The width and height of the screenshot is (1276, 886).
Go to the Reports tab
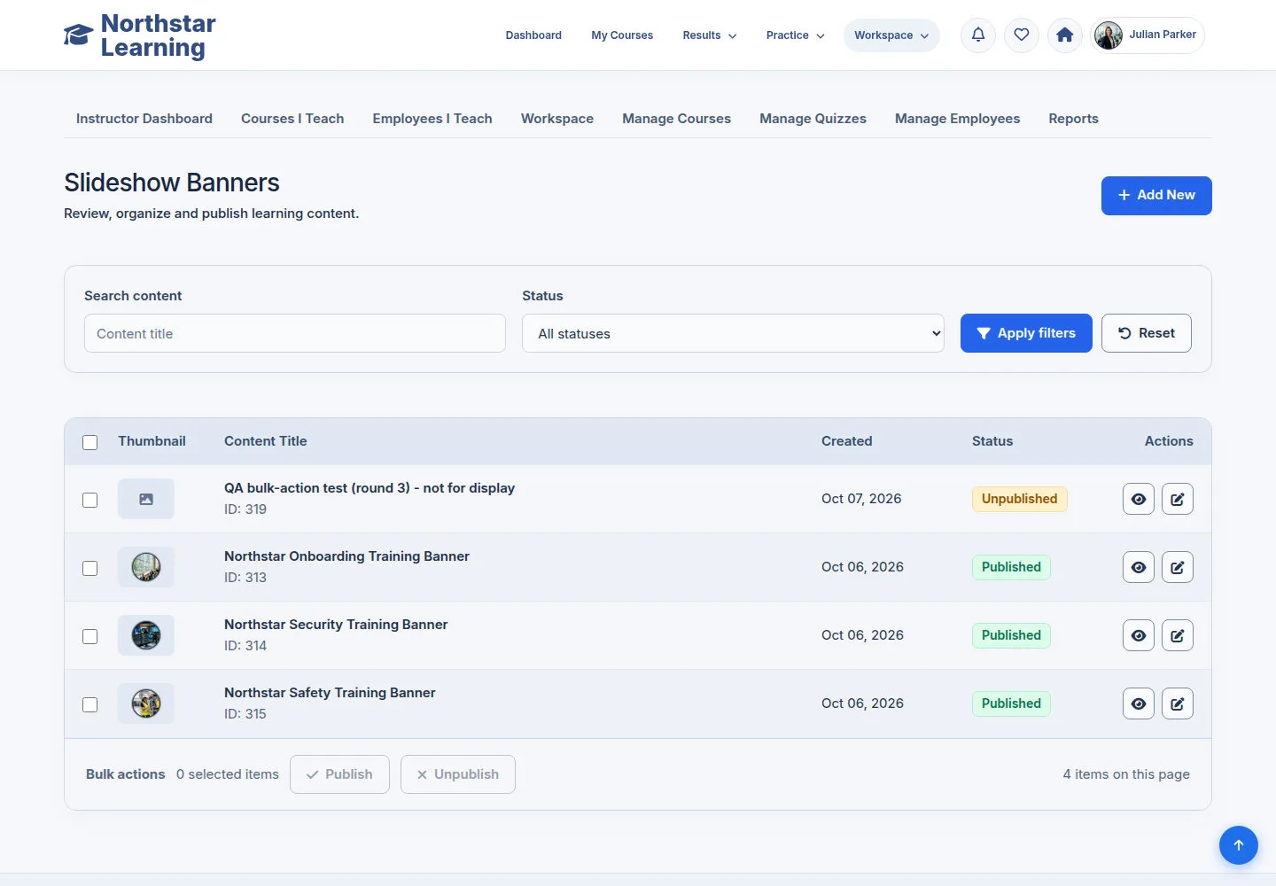point(1073,119)
